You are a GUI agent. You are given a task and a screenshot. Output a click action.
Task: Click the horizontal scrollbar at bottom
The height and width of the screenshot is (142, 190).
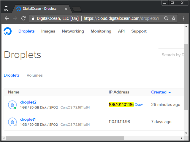[x=65, y=138]
